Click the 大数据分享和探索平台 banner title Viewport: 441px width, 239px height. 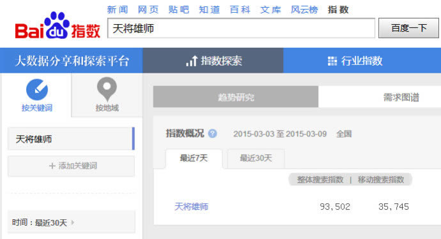coord(72,61)
